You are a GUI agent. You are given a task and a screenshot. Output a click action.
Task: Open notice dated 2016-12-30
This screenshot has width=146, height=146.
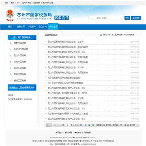tap(68, 114)
